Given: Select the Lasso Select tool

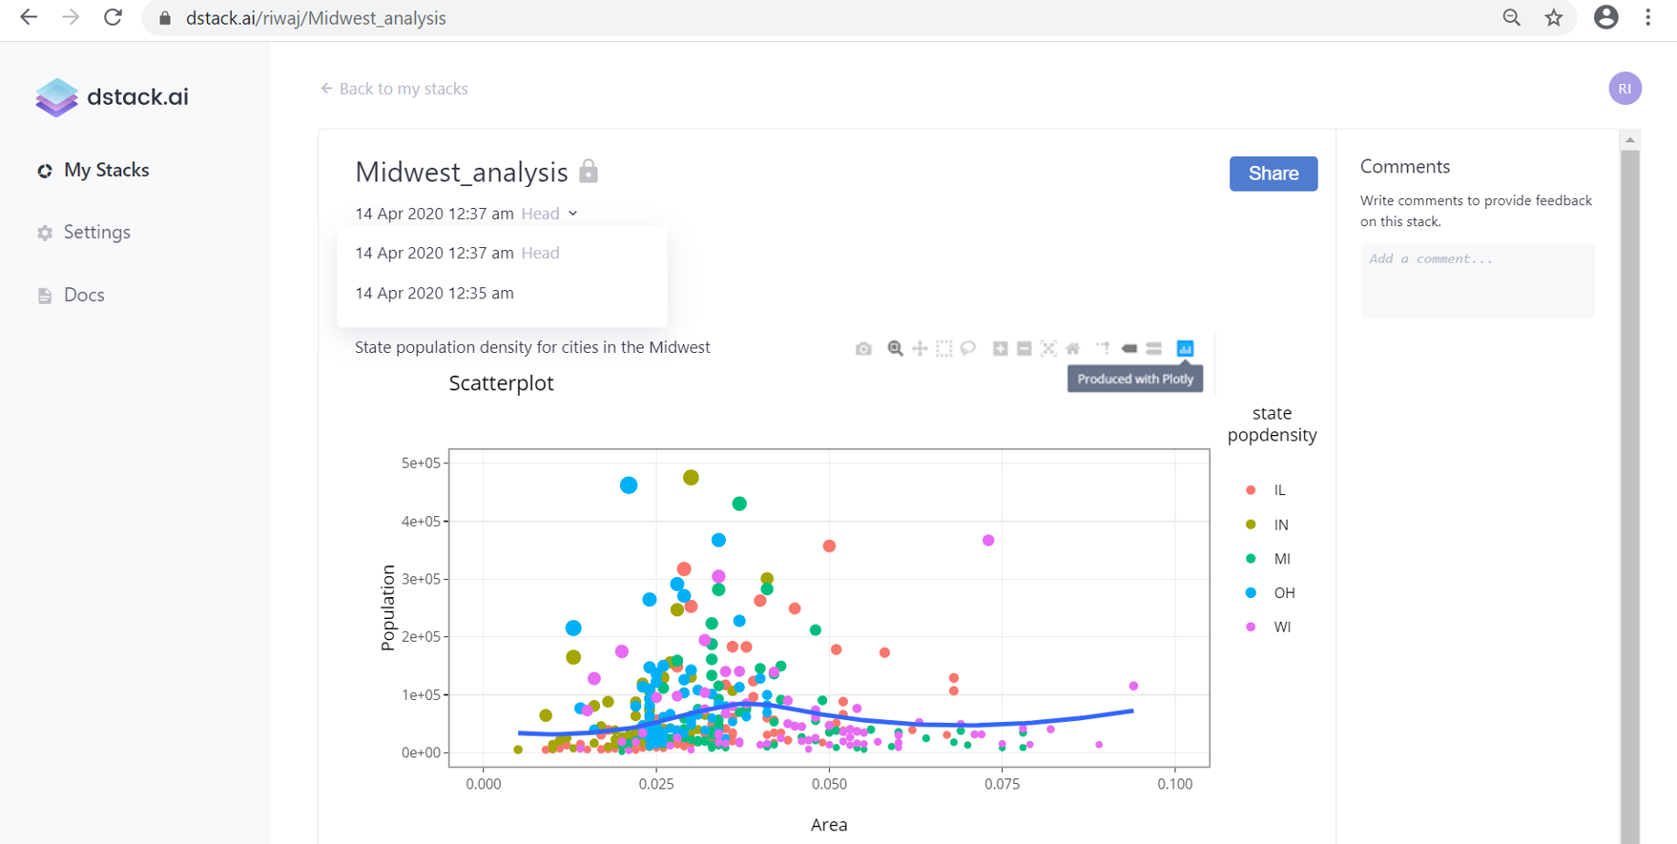Looking at the screenshot, I should 968,349.
